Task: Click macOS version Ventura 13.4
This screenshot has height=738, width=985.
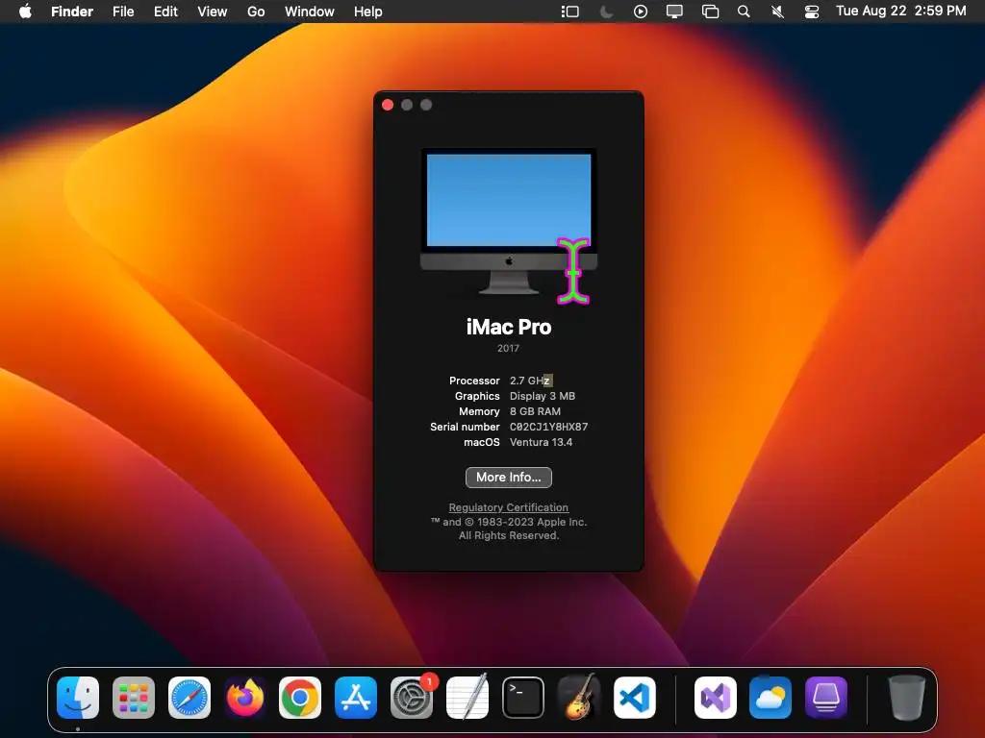Action: point(541,442)
